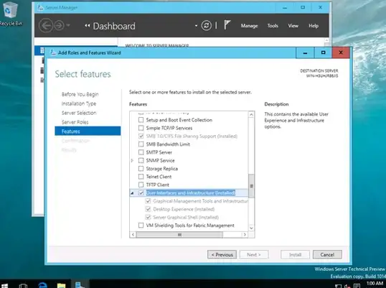Open Task View from taskbar

(x=23, y=285)
